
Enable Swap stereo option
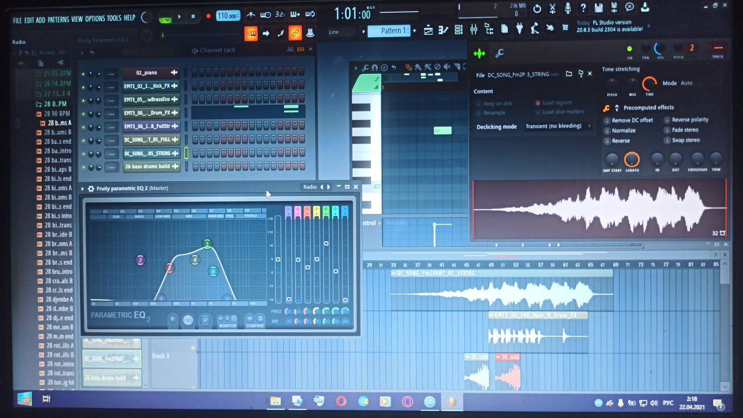click(682, 140)
